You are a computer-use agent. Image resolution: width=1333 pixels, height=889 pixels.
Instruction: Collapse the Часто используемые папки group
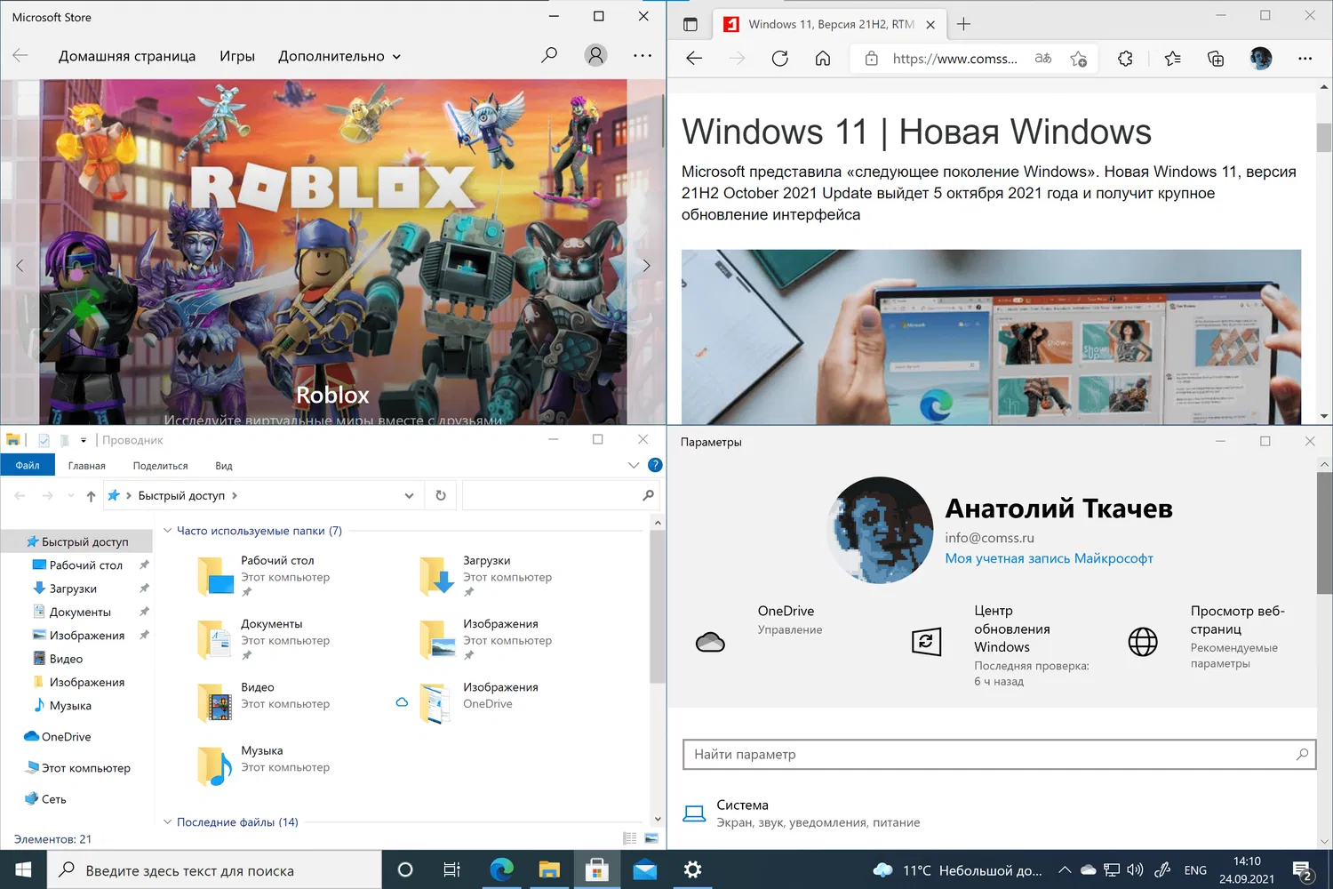point(167,531)
